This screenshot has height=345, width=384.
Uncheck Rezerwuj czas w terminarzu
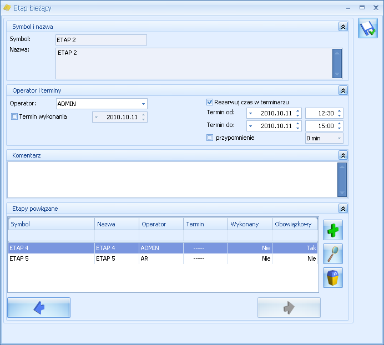210,102
